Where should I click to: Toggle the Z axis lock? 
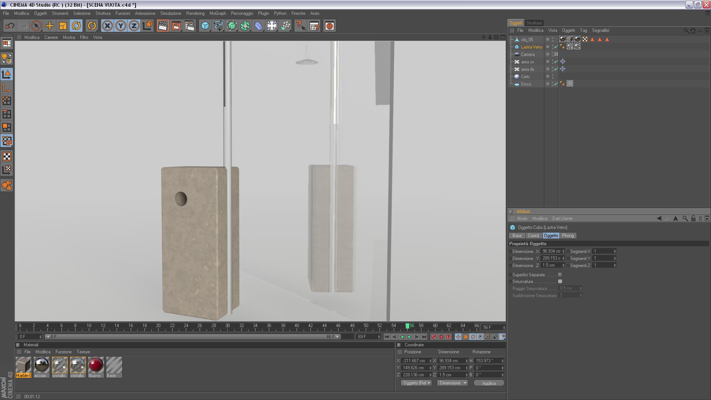134,26
